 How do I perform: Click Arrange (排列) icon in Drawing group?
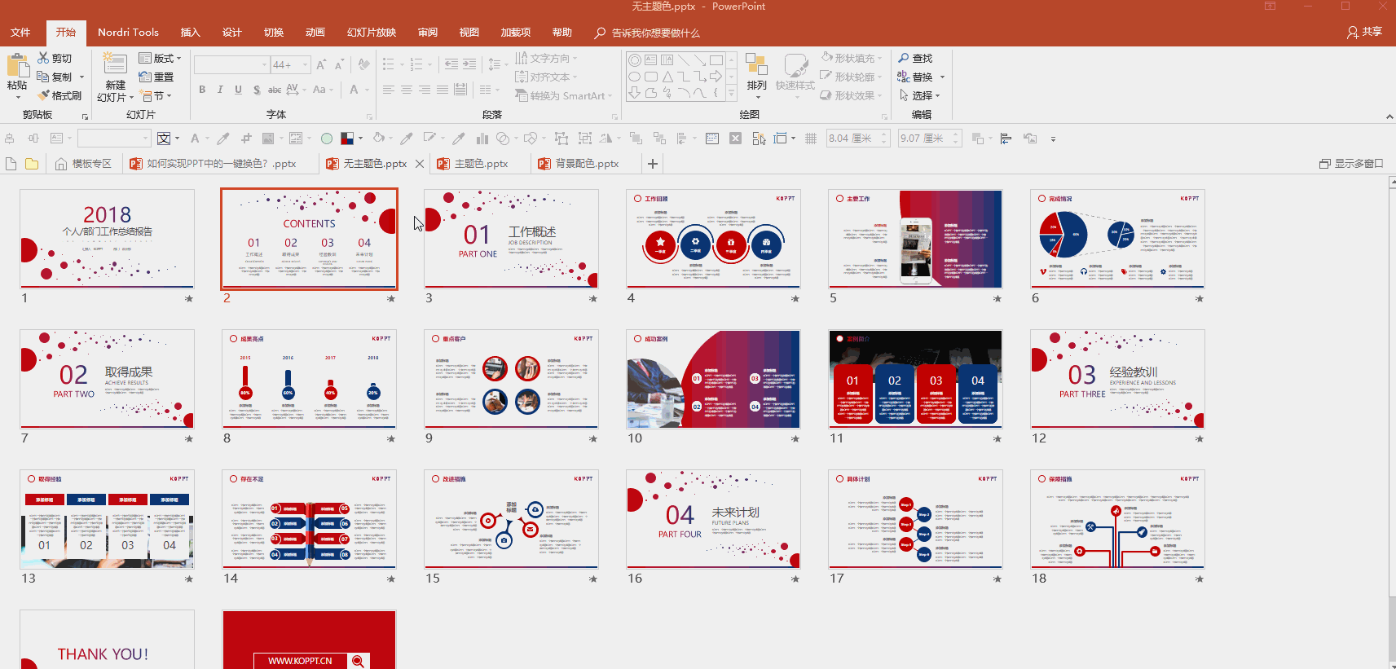[x=756, y=66]
